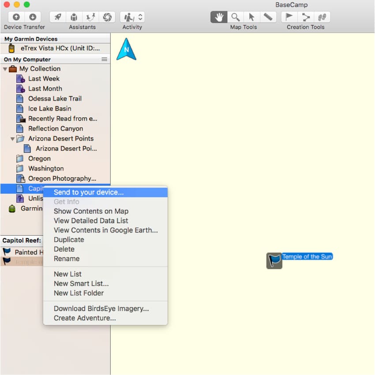Screen dimensions: 375x375
Task: Open the On My Computer list options
Action: point(104,59)
